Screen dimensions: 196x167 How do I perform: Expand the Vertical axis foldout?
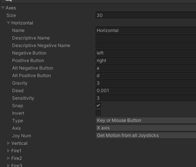[8, 143]
